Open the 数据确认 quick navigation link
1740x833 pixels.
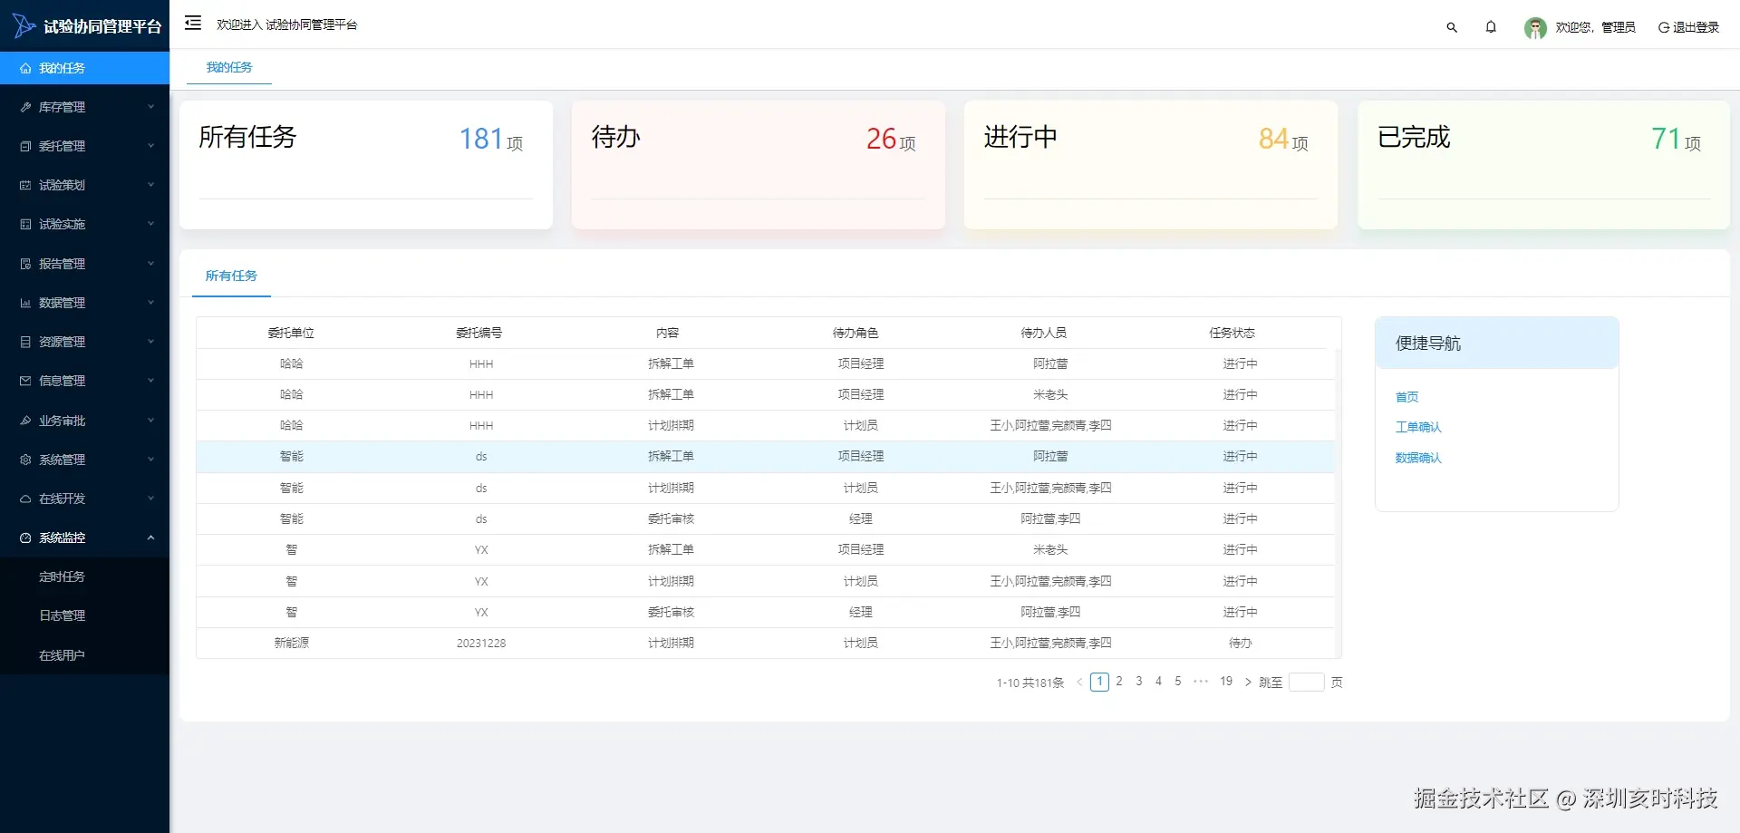(1418, 458)
